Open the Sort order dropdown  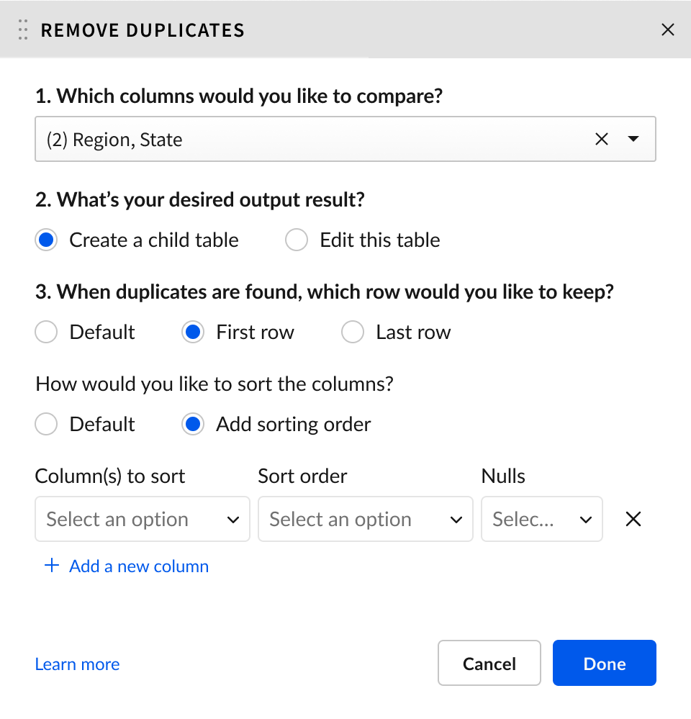tap(365, 519)
